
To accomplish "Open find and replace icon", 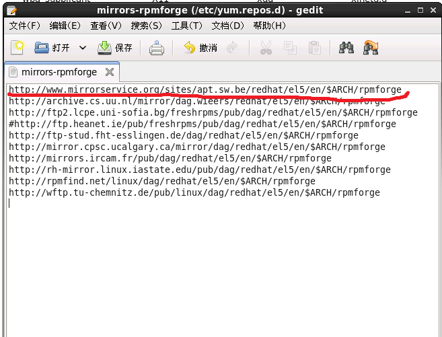I will [371, 48].
